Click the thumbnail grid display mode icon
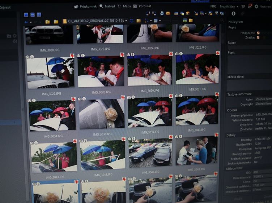The height and width of the screenshot is (203, 272). pyautogui.click(x=156, y=21)
